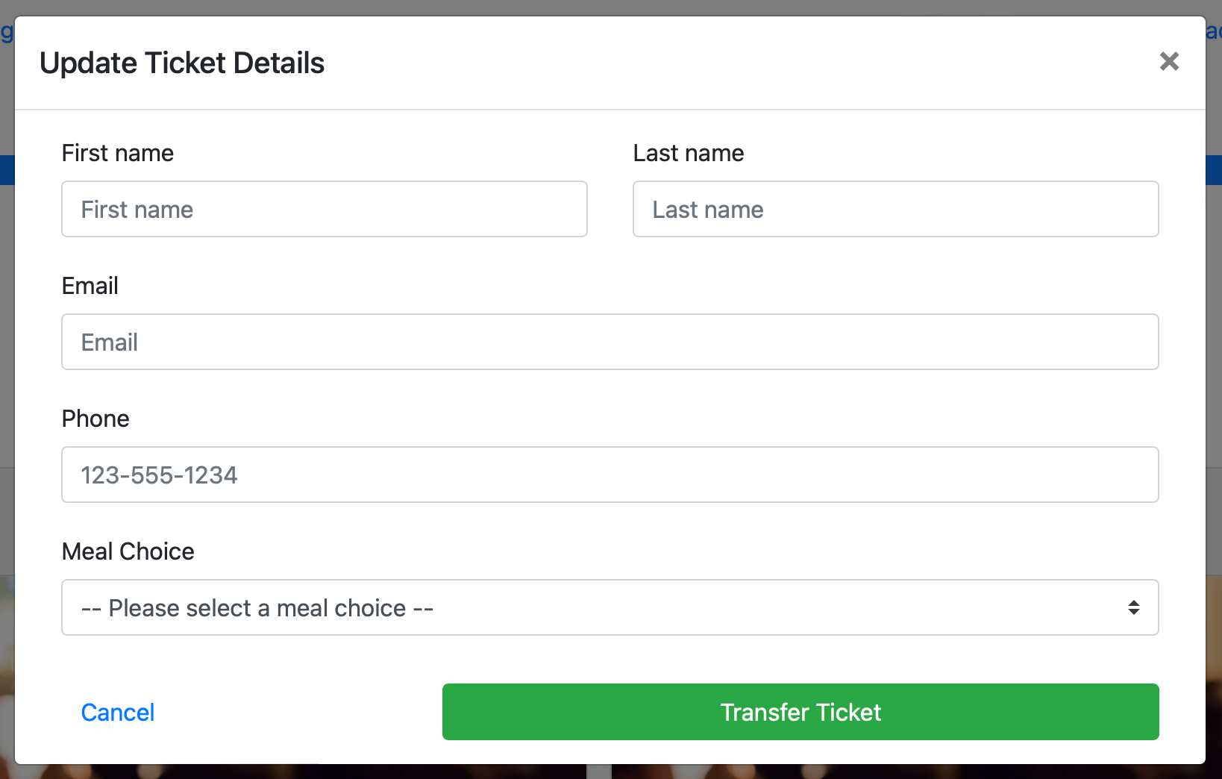
Task: Click the Last name label
Action: (688, 153)
